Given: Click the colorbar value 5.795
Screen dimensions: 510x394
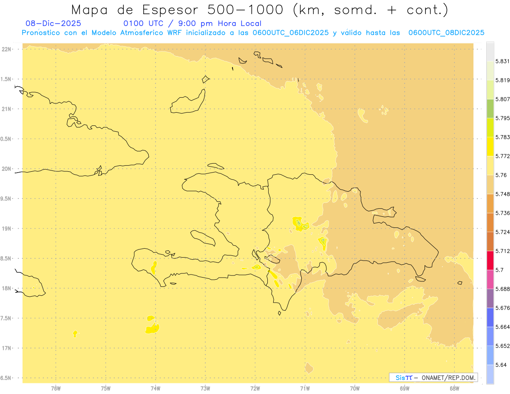Looking at the screenshot, I should 502,118.
